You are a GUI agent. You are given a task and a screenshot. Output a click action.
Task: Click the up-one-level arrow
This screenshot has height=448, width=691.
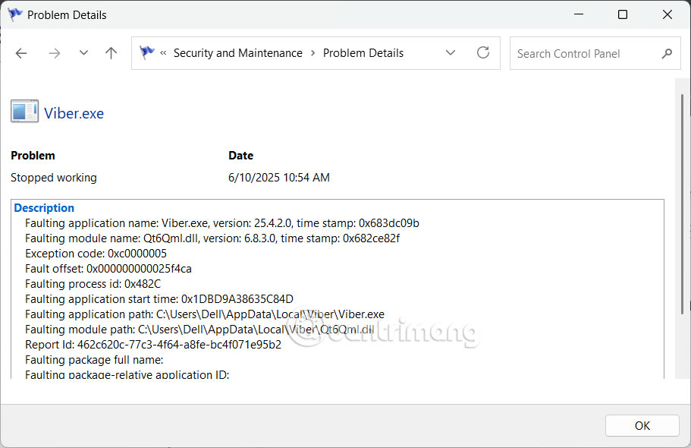(110, 53)
